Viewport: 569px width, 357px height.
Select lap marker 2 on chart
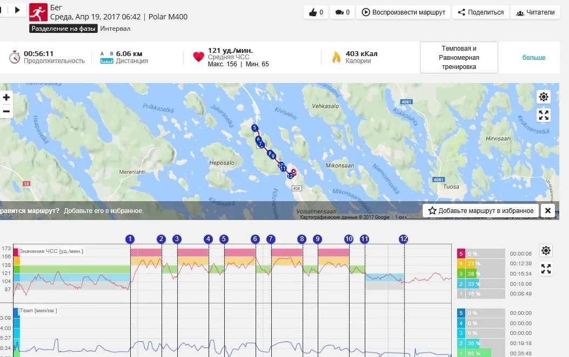(161, 239)
